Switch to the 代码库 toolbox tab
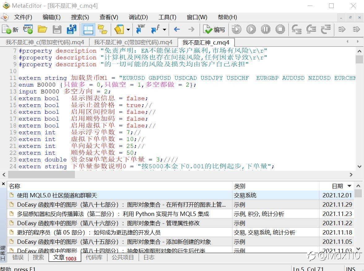The width and height of the screenshot is (364, 271). 94,257
